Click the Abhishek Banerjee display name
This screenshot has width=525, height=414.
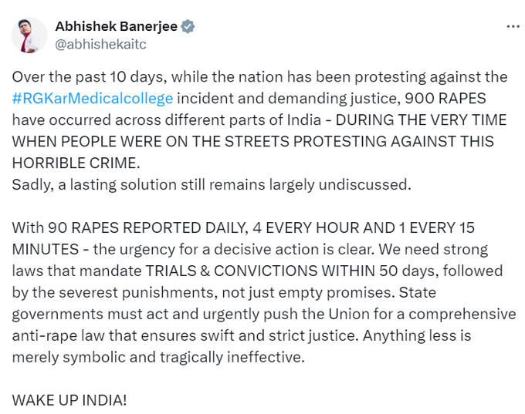click(116, 26)
